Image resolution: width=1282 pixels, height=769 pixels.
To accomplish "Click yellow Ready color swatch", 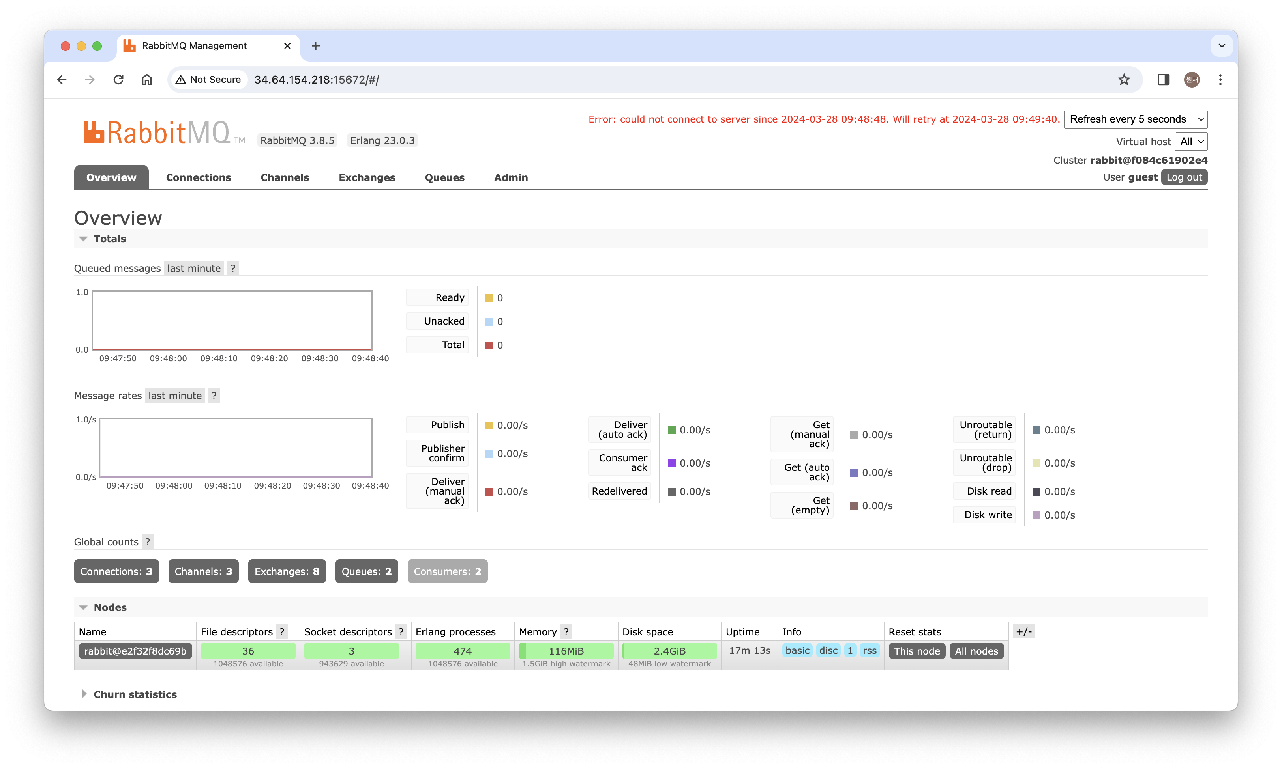I will point(489,298).
